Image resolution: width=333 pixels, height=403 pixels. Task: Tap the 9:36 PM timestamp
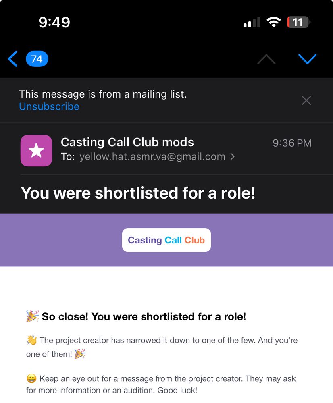(292, 143)
